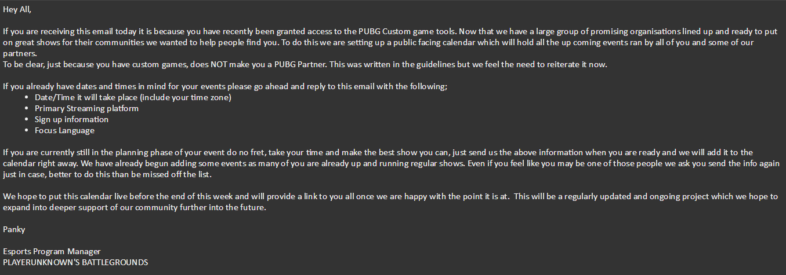Click the "Esports Program Manager" title line

point(52,251)
